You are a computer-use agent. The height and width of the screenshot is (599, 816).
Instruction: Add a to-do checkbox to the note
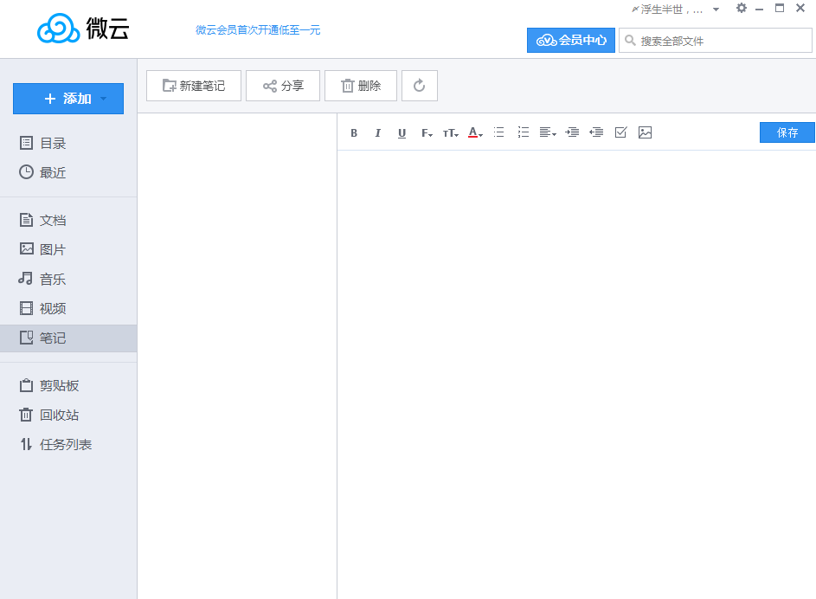point(620,132)
